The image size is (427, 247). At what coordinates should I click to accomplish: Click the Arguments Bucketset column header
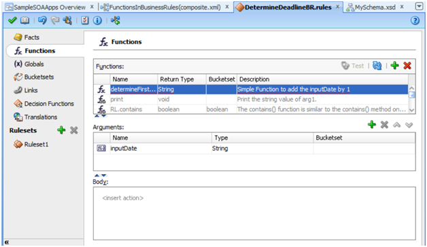[x=364, y=138]
